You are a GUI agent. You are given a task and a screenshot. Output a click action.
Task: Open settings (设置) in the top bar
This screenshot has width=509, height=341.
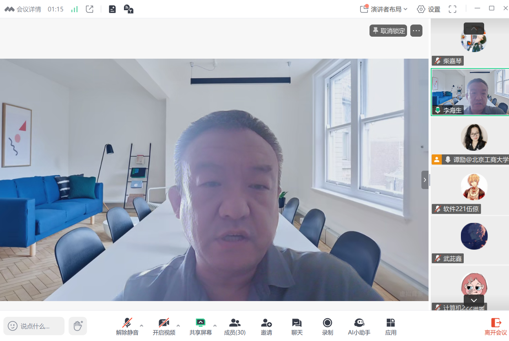[x=429, y=9]
